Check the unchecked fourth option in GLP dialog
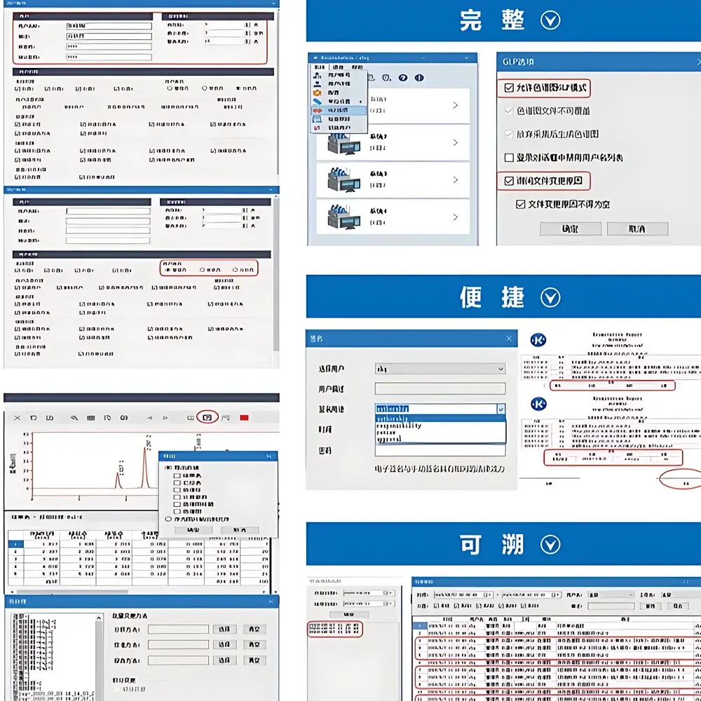The width and height of the screenshot is (701, 701). (x=509, y=158)
